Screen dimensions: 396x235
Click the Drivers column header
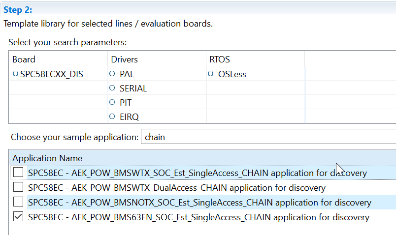tap(124, 59)
